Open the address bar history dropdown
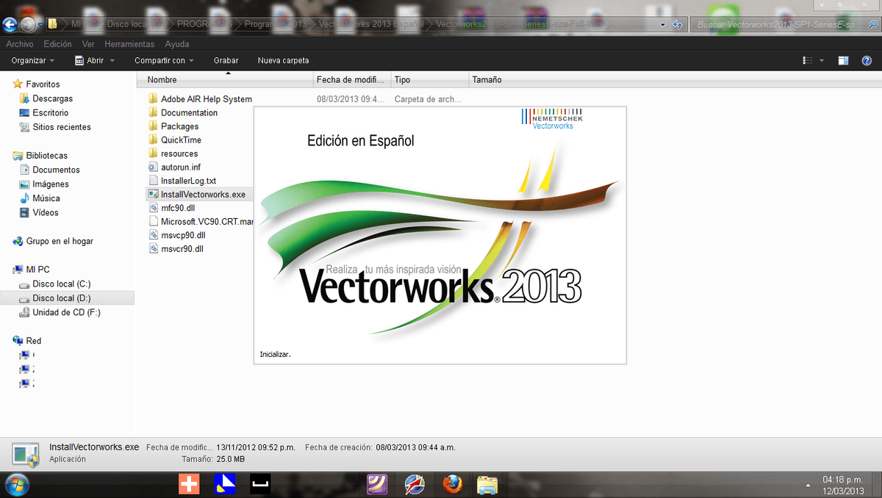Image resolution: width=882 pixels, height=498 pixels. click(x=664, y=24)
